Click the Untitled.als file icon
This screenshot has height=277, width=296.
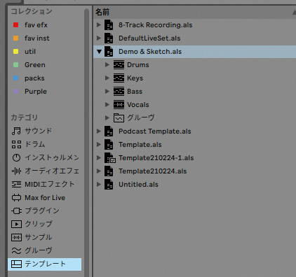click(109, 185)
